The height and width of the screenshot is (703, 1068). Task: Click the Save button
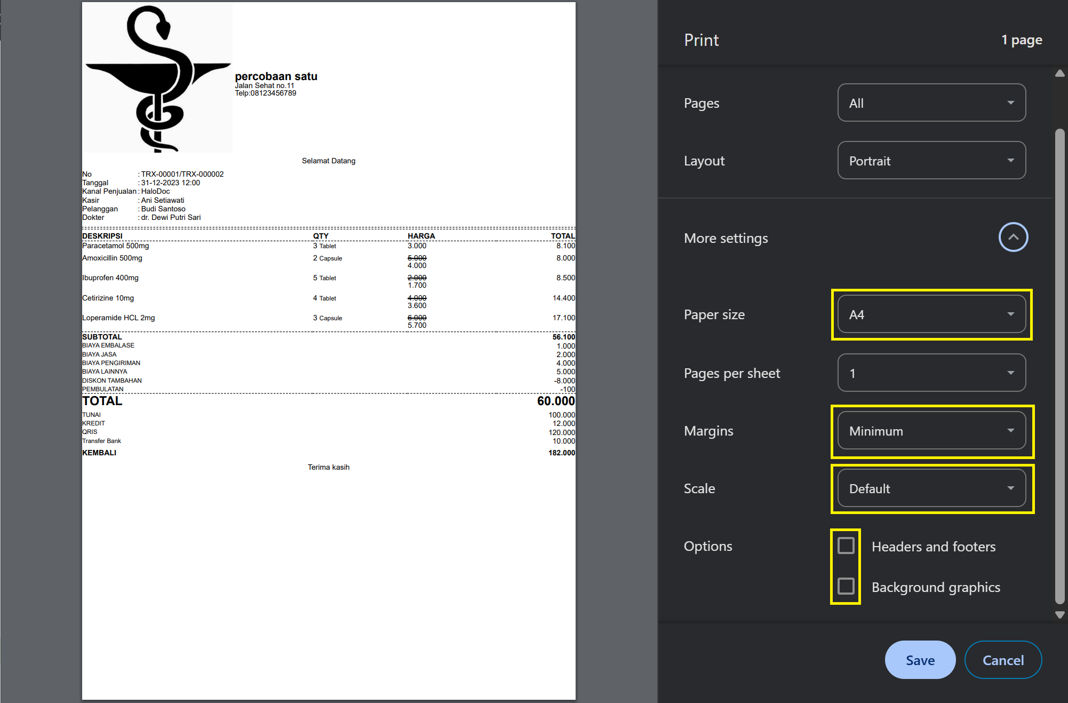[x=920, y=660]
